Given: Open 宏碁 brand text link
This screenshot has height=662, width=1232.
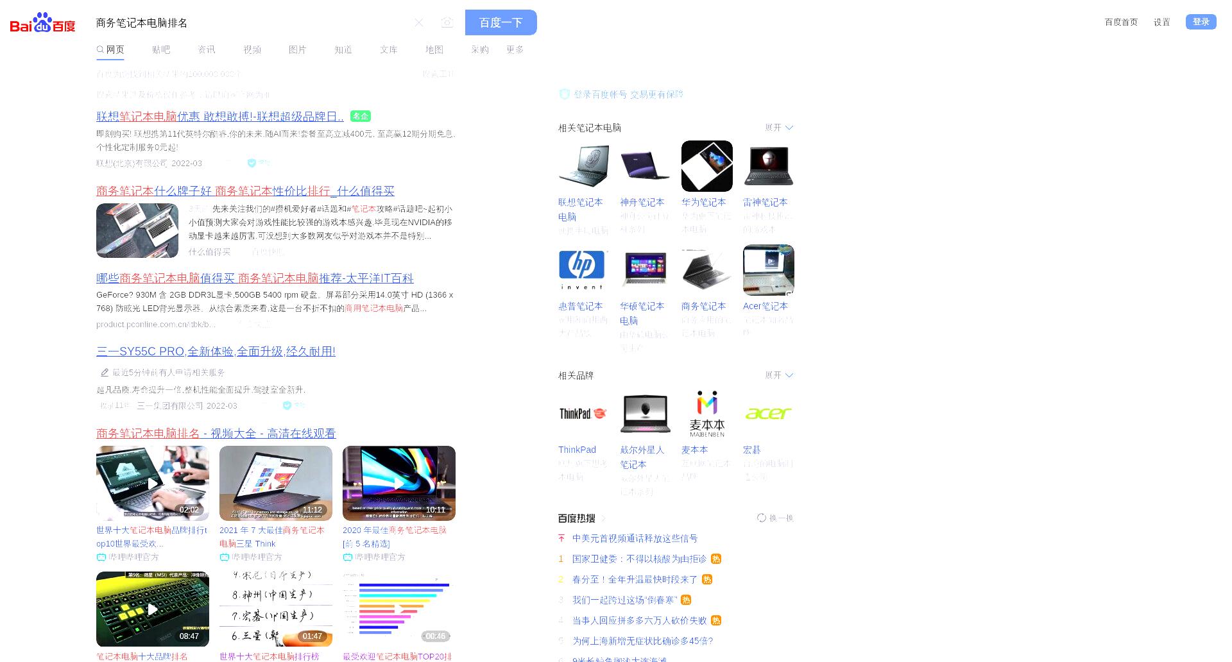Looking at the screenshot, I should pyautogui.click(x=752, y=450).
